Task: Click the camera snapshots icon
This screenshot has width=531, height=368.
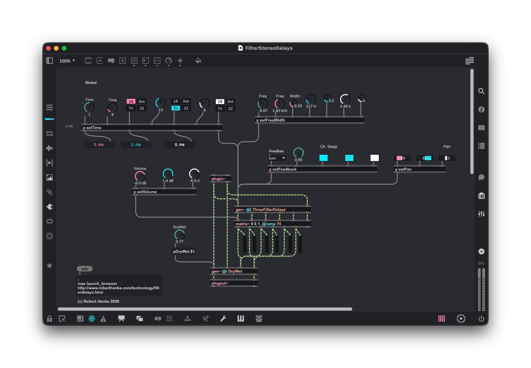Action: (x=481, y=196)
